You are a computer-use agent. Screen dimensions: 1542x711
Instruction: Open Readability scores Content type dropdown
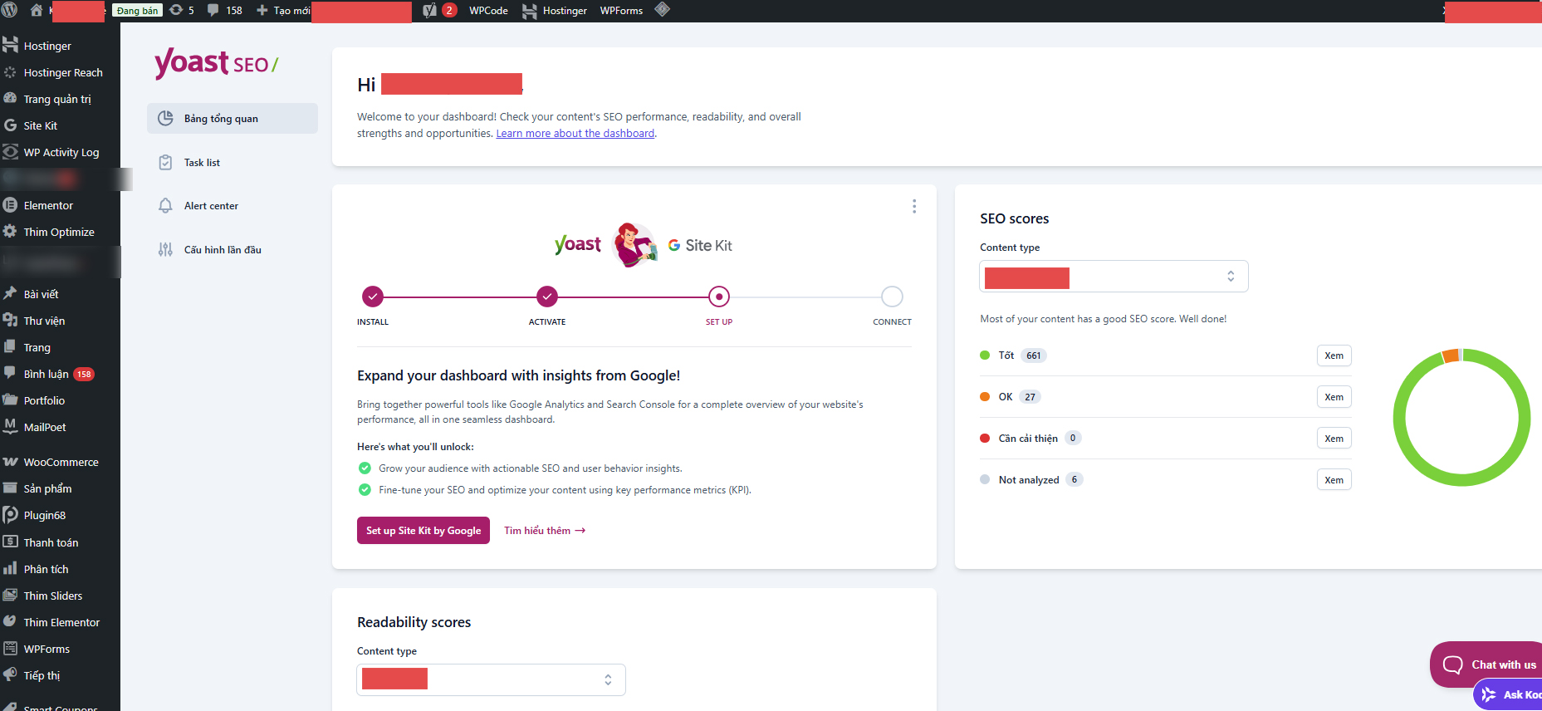tap(491, 679)
